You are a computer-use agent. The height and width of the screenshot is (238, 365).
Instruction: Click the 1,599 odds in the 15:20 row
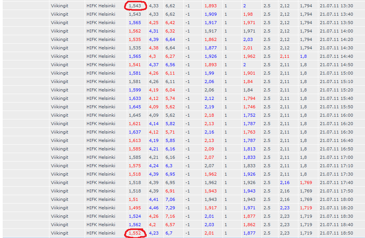click(135, 90)
